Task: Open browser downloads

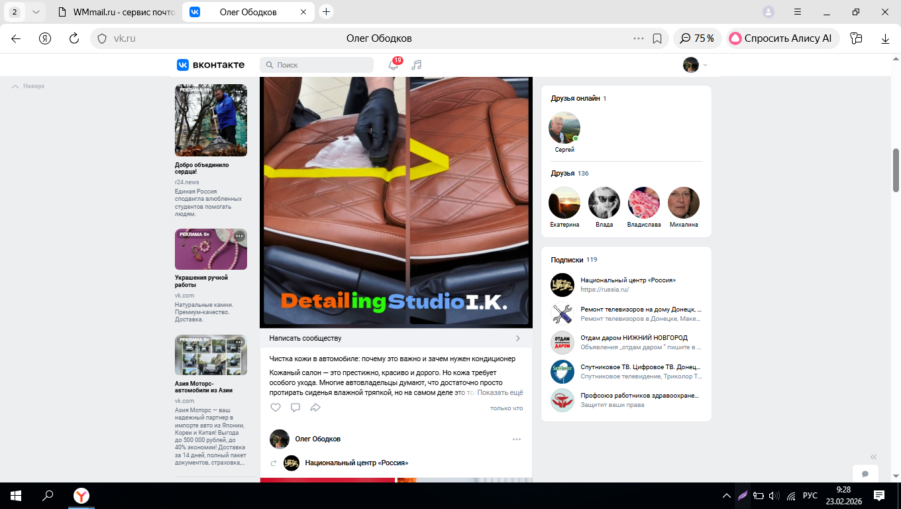Action: coord(885,38)
